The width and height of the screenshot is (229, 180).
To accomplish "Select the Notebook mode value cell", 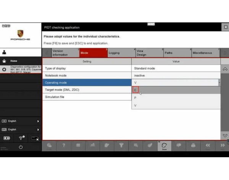I will (x=176, y=76).
